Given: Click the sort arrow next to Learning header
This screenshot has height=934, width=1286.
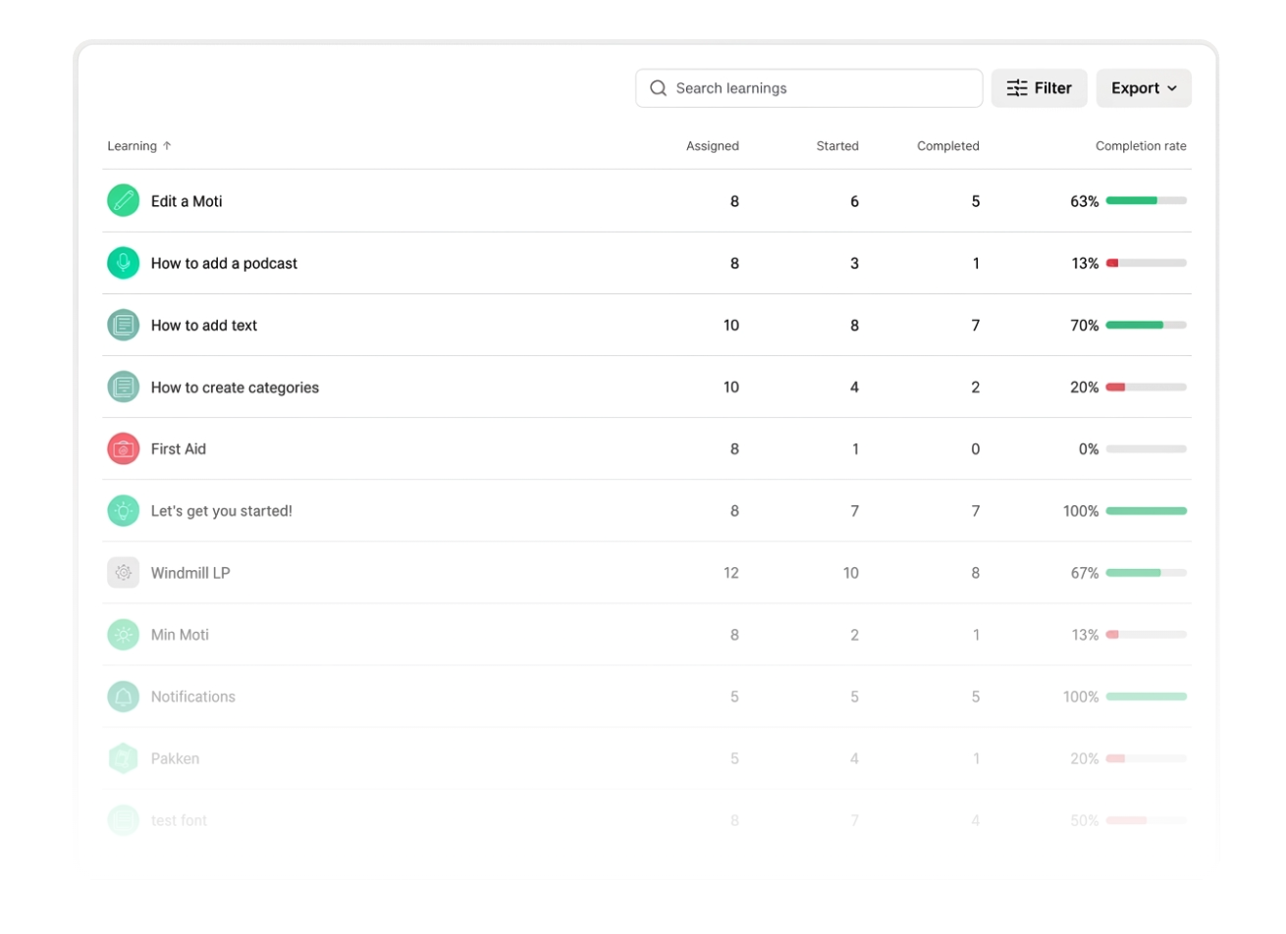Looking at the screenshot, I should (x=167, y=146).
